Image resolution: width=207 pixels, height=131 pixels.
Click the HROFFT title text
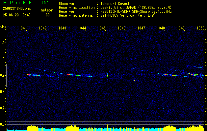point(20,3)
